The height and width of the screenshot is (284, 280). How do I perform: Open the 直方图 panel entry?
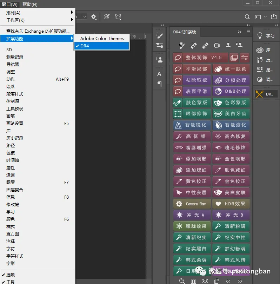pyautogui.click(x=38, y=234)
